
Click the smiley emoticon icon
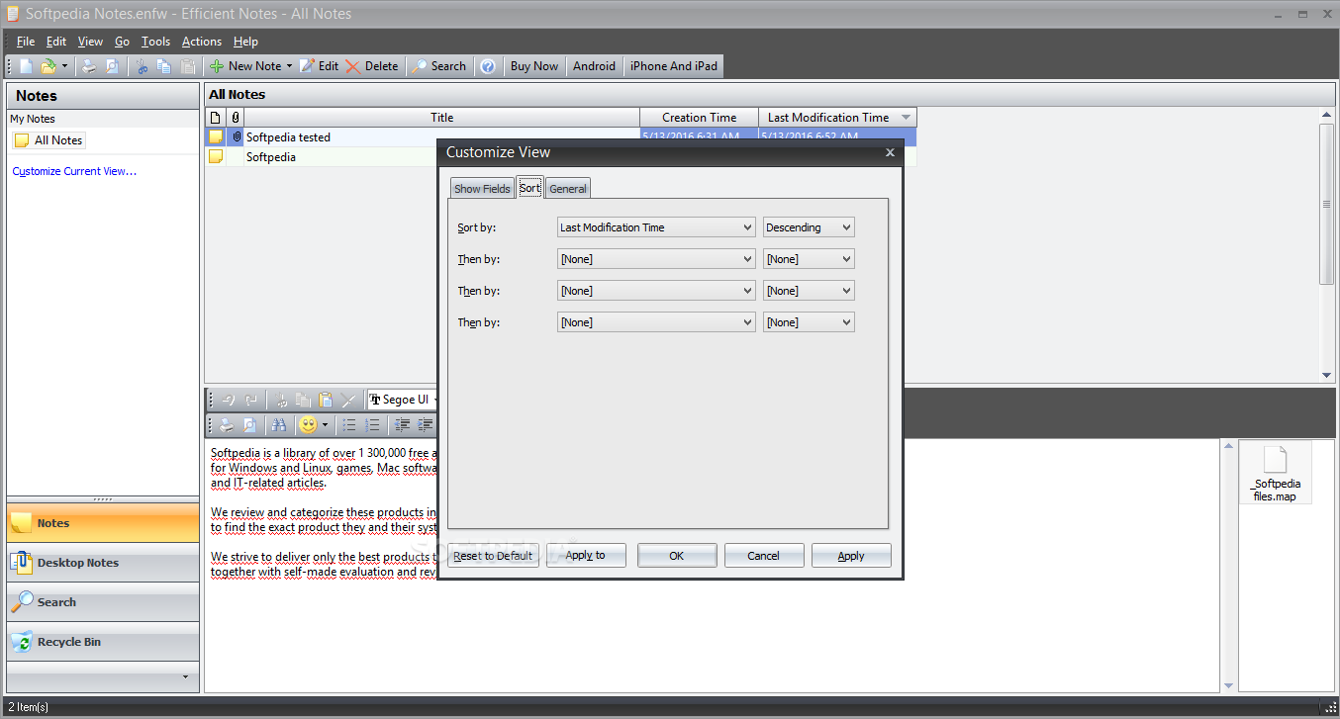(308, 424)
